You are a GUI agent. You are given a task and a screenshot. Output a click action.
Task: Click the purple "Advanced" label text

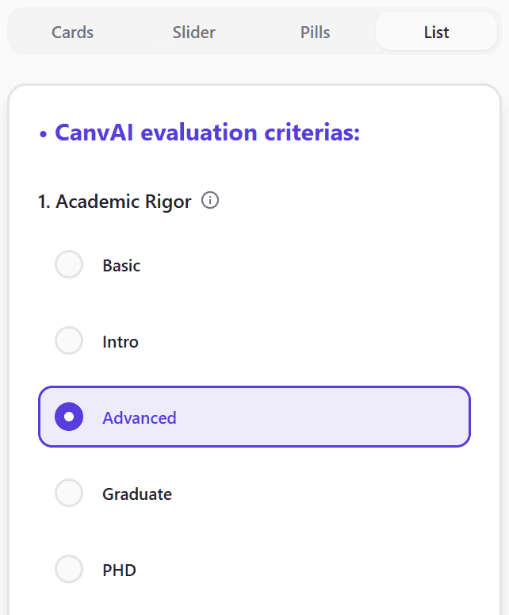(140, 418)
